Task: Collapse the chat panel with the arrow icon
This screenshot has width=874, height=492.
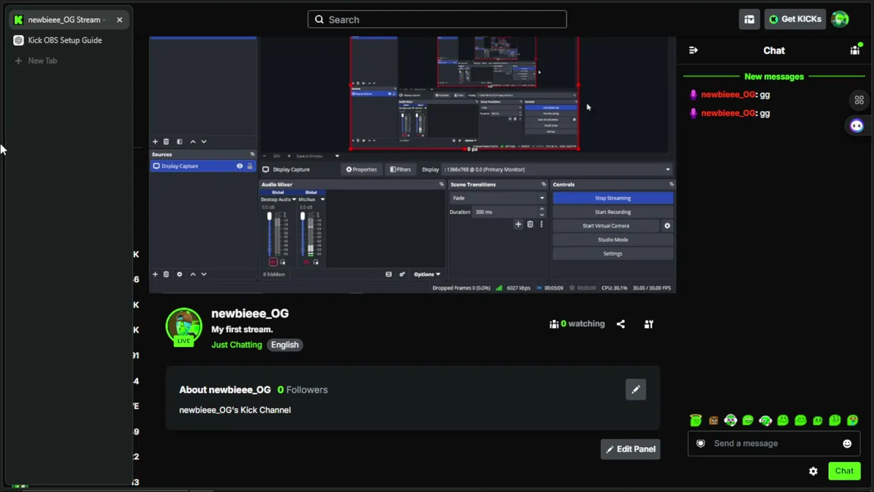Action: (693, 51)
